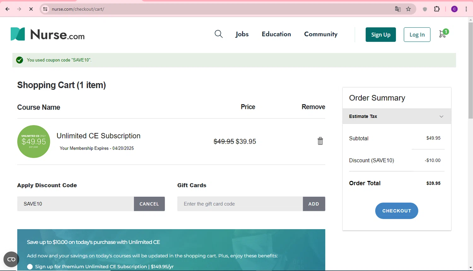The width and height of the screenshot is (473, 271).
Task: Cancel the applied discount code
Action: (x=149, y=204)
